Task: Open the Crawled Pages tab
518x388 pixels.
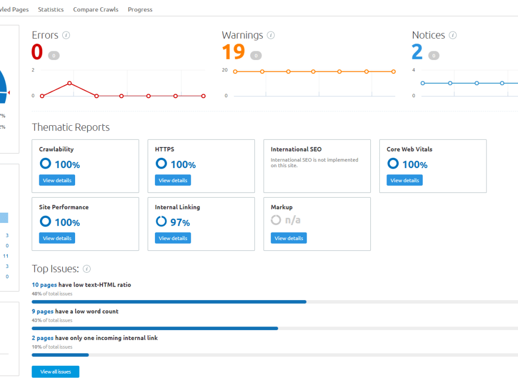Action: (14, 9)
